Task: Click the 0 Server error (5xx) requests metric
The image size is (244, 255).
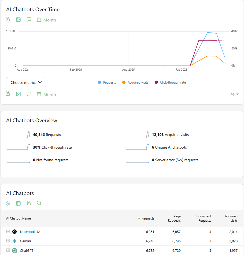Action: (175, 160)
